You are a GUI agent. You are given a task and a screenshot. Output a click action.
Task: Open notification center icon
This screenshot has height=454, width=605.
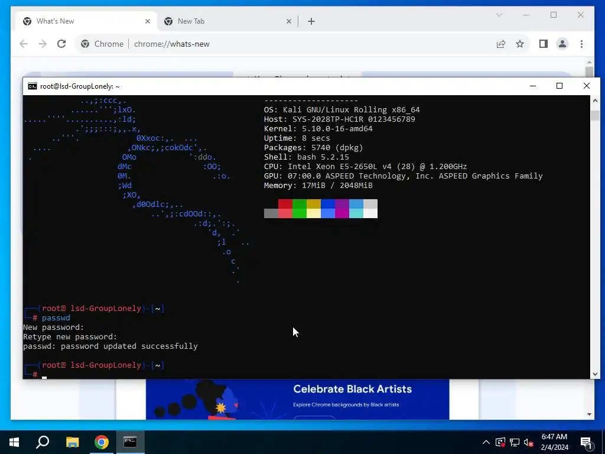click(587, 443)
